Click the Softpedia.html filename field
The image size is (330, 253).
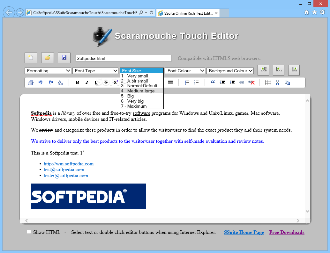click(x=123, y=58)
